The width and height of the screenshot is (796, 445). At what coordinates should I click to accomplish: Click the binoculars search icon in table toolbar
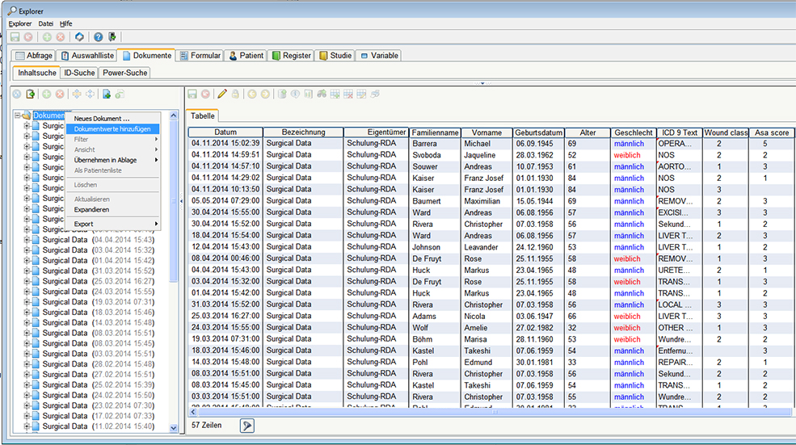point(322,94)
